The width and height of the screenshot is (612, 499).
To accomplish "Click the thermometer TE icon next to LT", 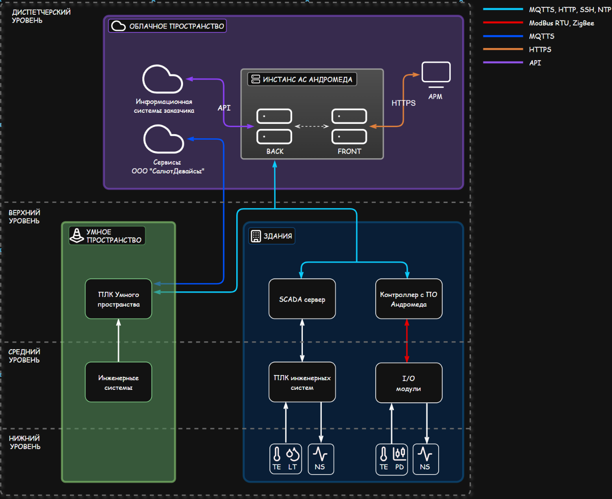I will [277, 454].
